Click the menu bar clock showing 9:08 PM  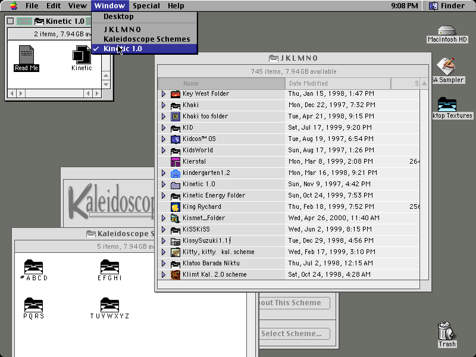(405, 6)
